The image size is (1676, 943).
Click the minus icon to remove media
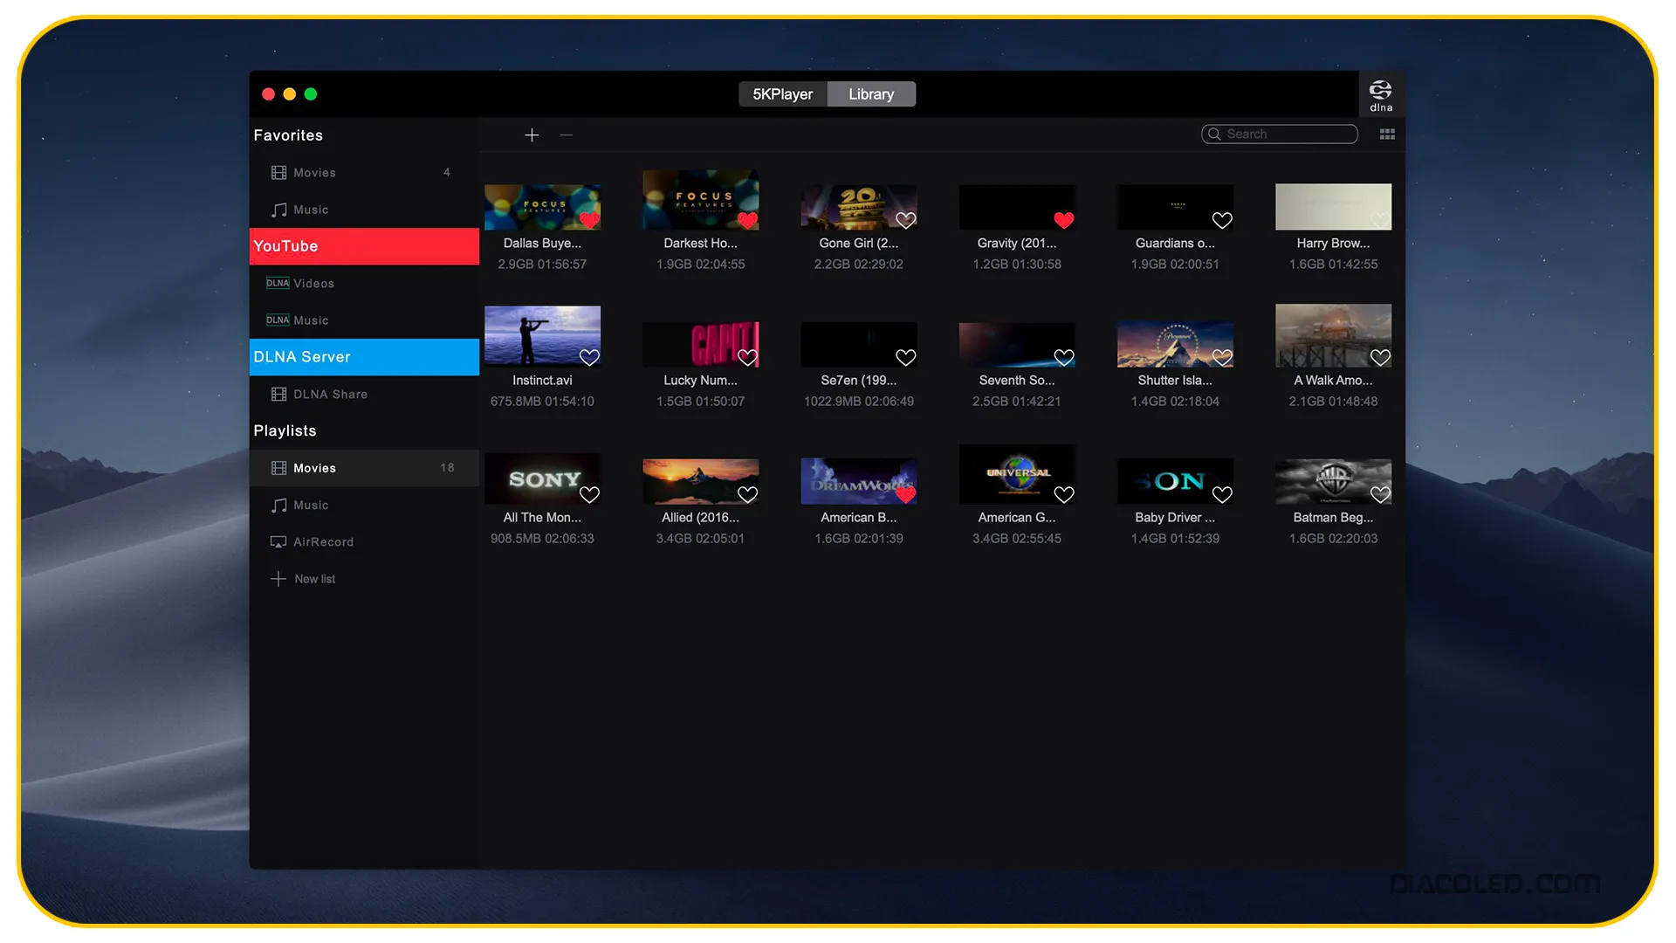click(x=567, y=134)
